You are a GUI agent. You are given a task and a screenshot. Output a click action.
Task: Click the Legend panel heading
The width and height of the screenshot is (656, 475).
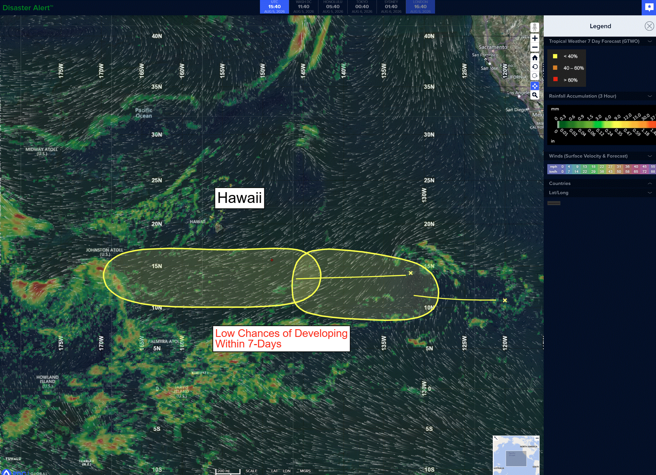600,26
